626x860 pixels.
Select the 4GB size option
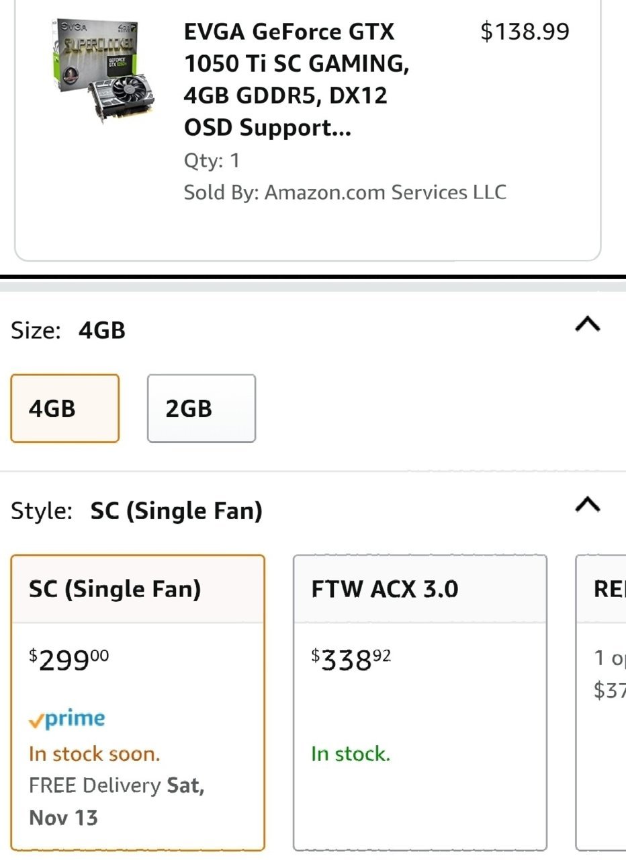point(65,408)
